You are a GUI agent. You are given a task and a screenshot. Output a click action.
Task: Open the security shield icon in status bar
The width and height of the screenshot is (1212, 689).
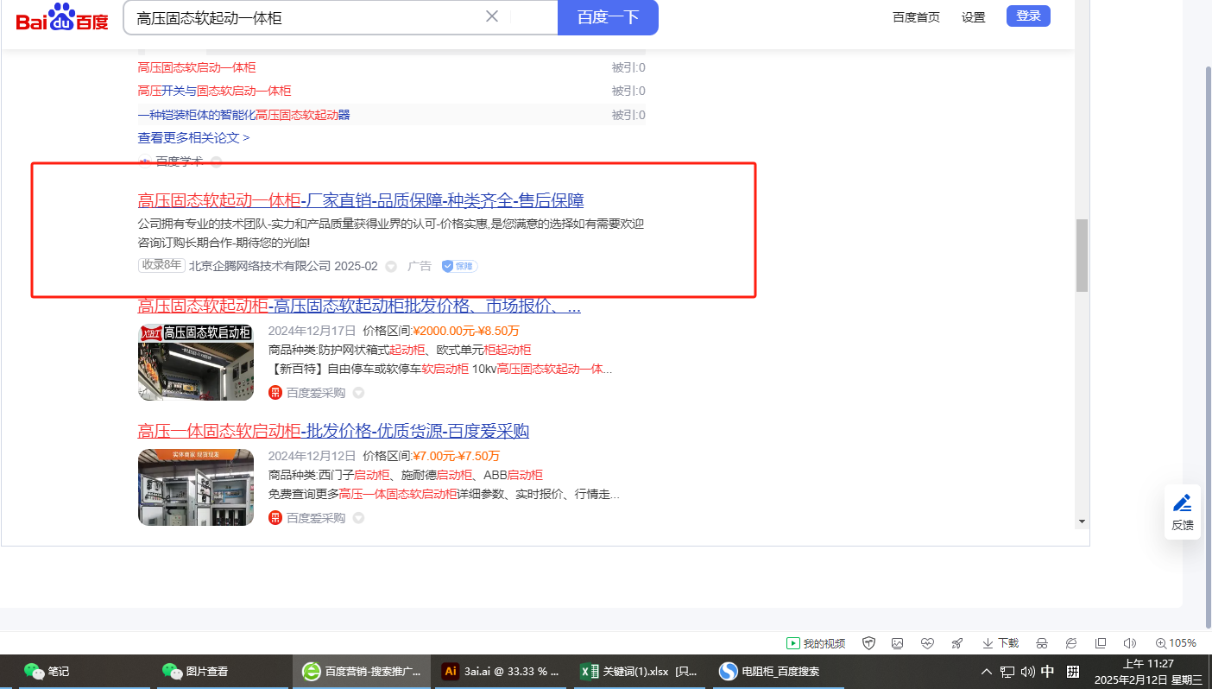click(869, 643)
